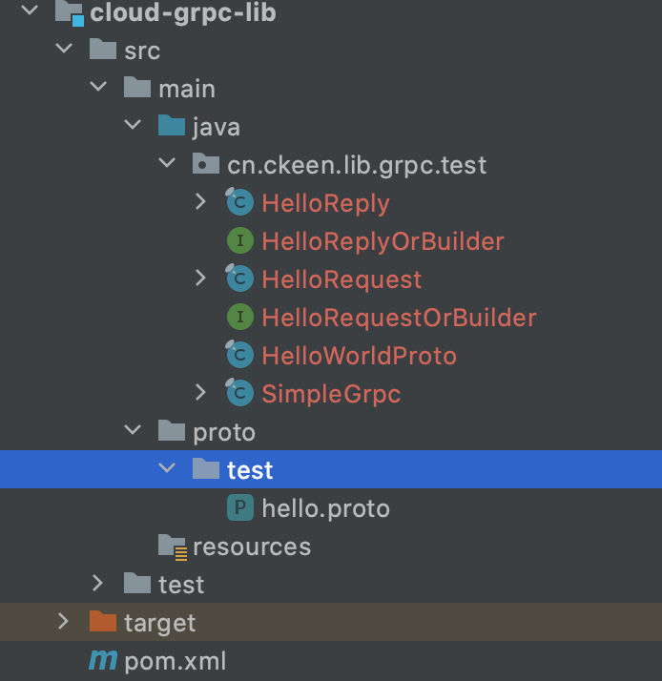Expand the HelloReply class node
662x681 pixels.
200,202
